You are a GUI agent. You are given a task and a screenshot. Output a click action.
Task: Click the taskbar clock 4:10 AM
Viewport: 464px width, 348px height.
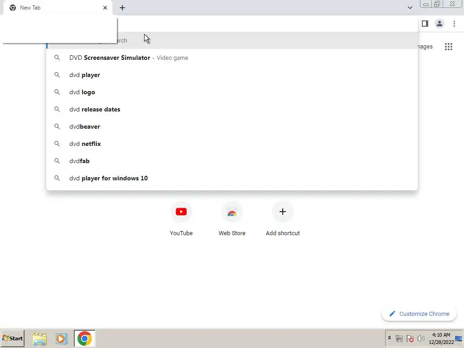tap(441, 338)
